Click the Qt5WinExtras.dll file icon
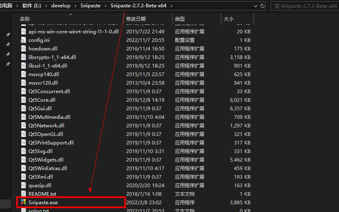The width and height of the screenshot is (339, 212). click(x=23, y=168)
